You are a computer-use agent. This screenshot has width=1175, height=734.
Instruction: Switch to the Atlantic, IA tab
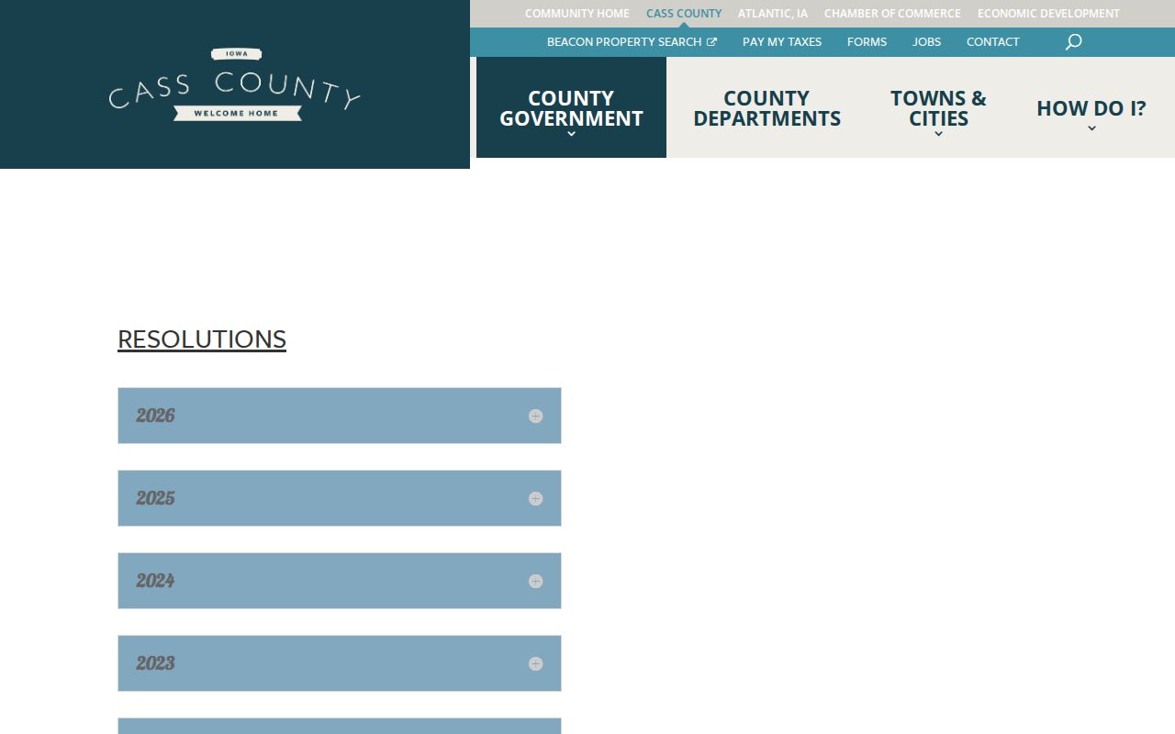pyautogui.click(x=773, y=14)
